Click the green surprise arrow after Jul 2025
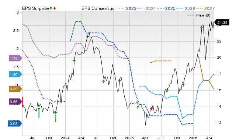Image resolution: width=236 pixels, height=140 pixels. coord(167,90)
